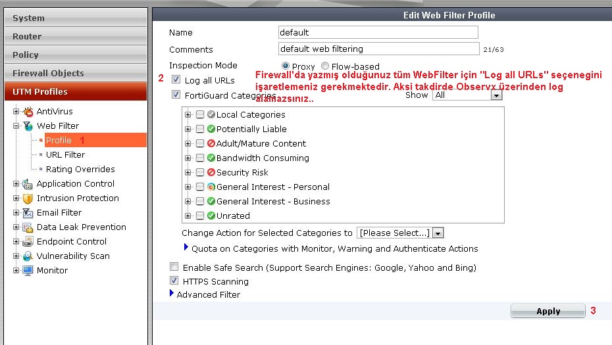Click into the Name field
The width and height of the screenshot is (612, 345).
click(378, 32)
